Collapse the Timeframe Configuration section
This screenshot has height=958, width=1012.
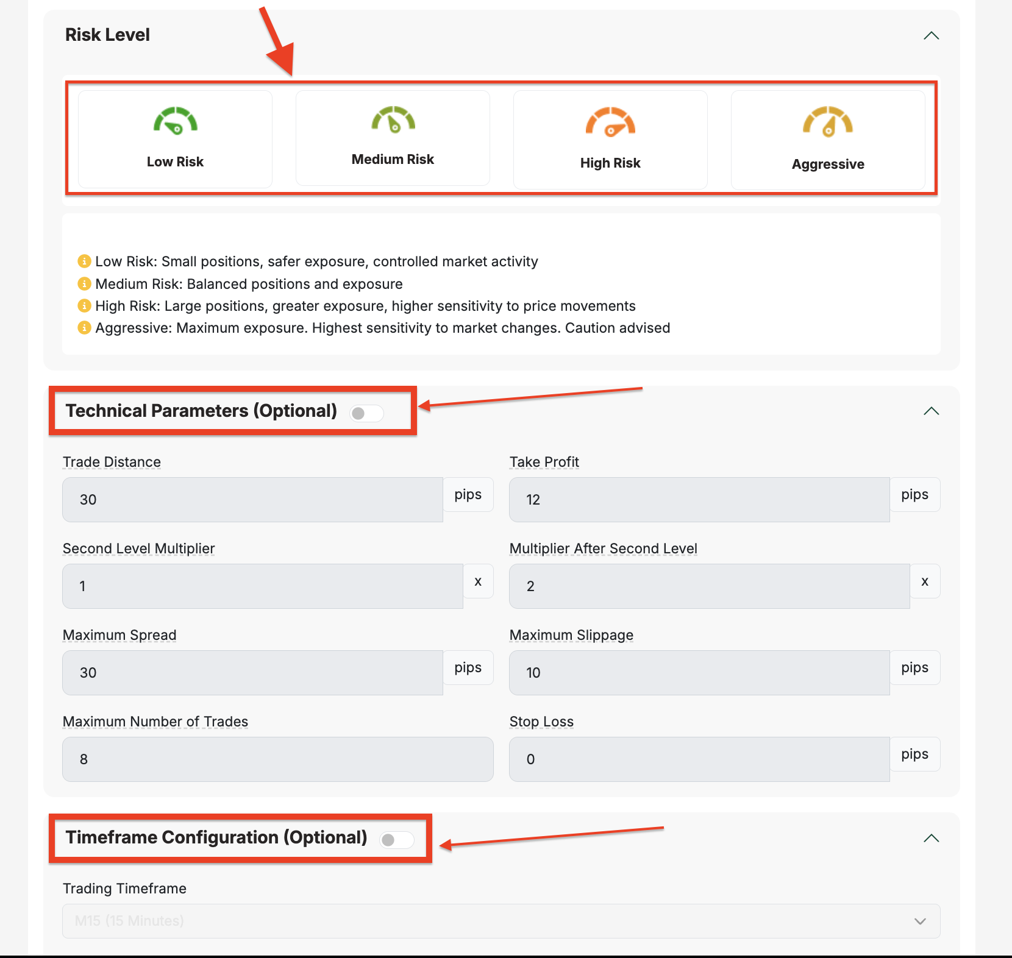[x=931, y=839]
